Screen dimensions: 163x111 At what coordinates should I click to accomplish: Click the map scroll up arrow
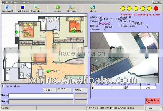tap(86, 15)
